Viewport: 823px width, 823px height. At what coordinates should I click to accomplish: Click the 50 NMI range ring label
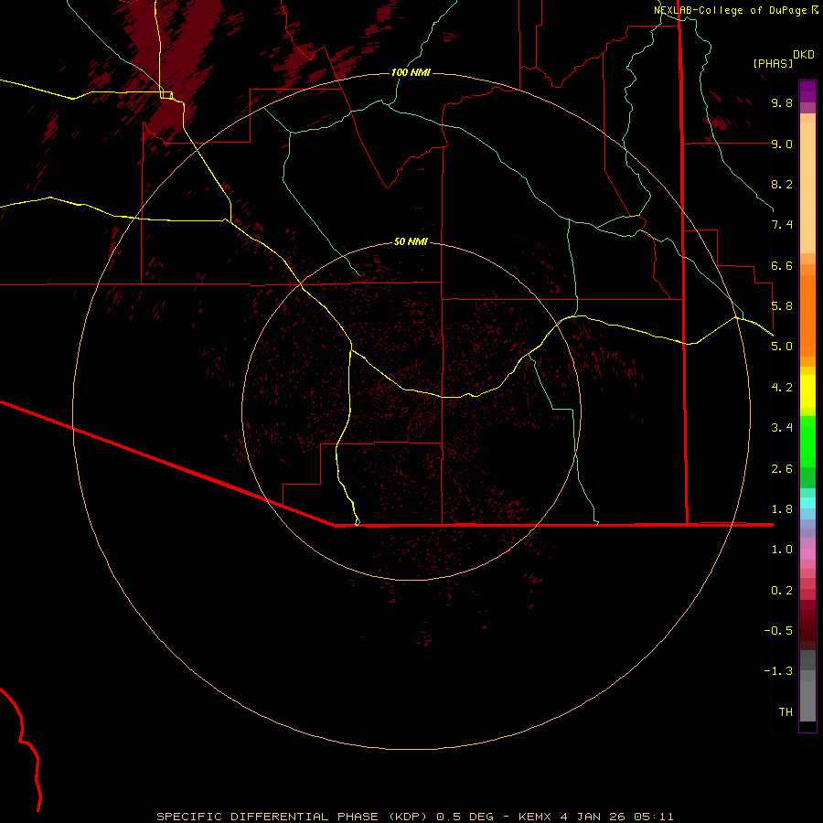411,241
